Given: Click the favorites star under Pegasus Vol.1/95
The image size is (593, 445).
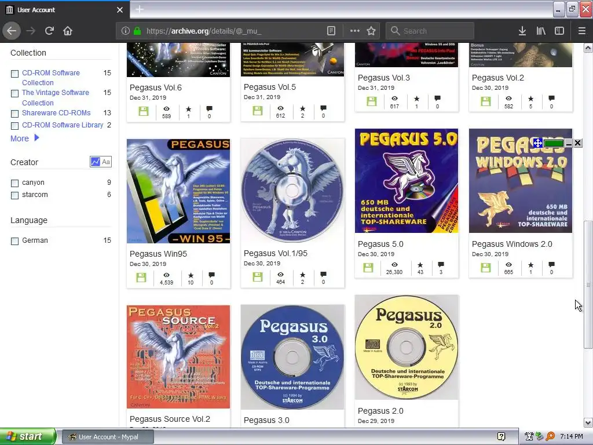Looking at the screenshot, I should pyautogui.click(x=302, y=275).
